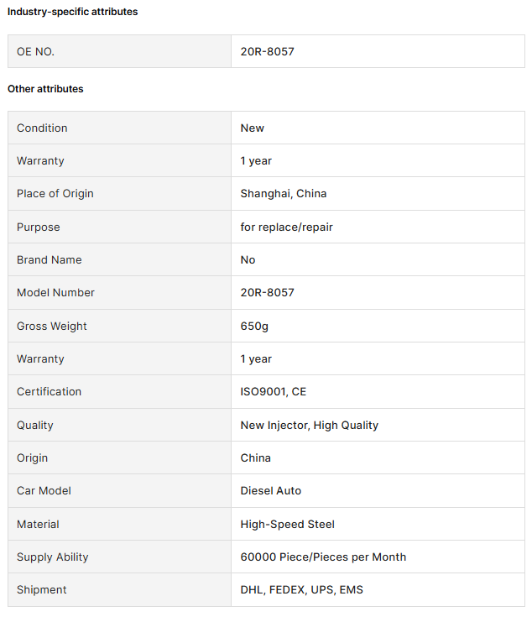Click the Other attributes heading
Viewport: 532px width, 617px height.
pyautogui.click(x=45, y=89)
